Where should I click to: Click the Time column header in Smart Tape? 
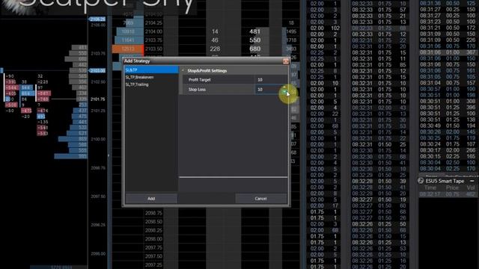(430, 188)
